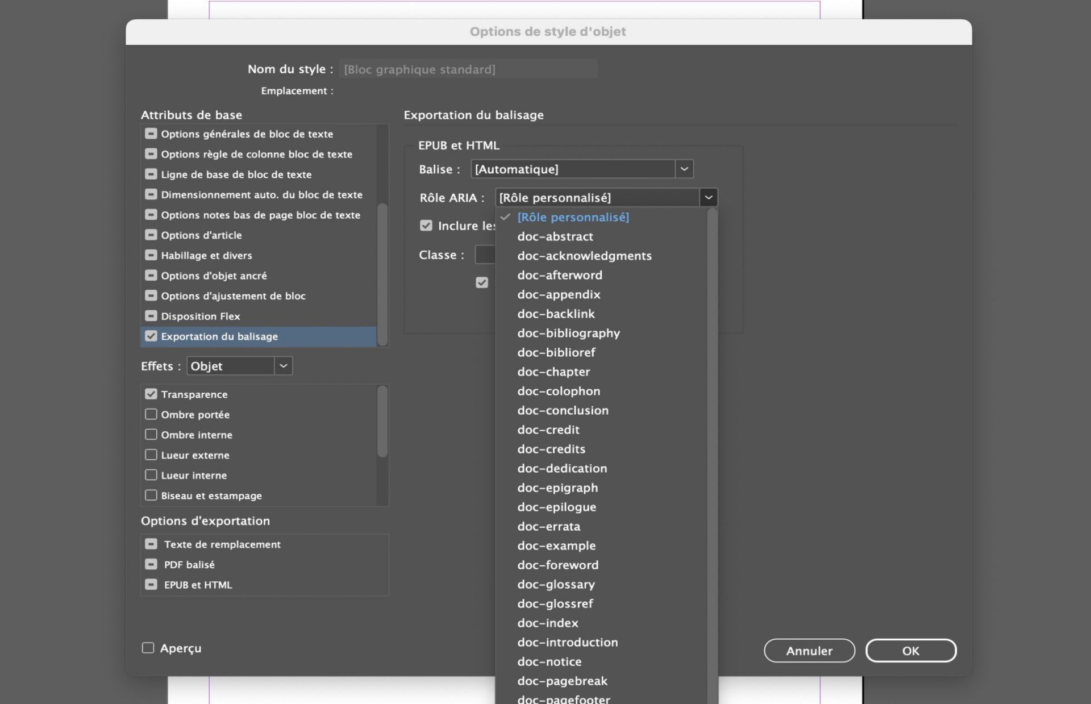The width and height of the screenshot is (1091, 704).
Task: Toggle the Options générales de bloc de texte box
Action: click(x=151, y=134)
